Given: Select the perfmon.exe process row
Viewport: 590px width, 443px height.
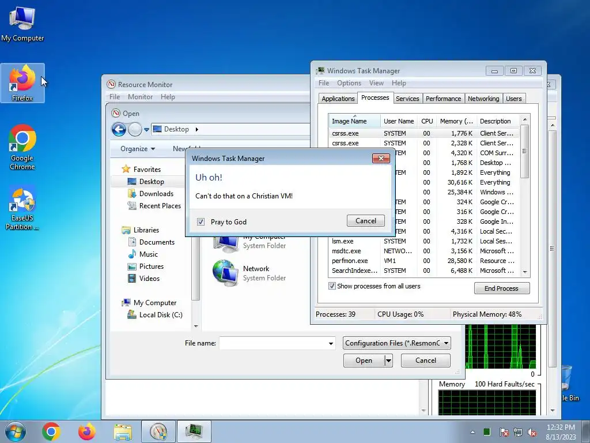Looking at the screenshot, I should [423, 261].
